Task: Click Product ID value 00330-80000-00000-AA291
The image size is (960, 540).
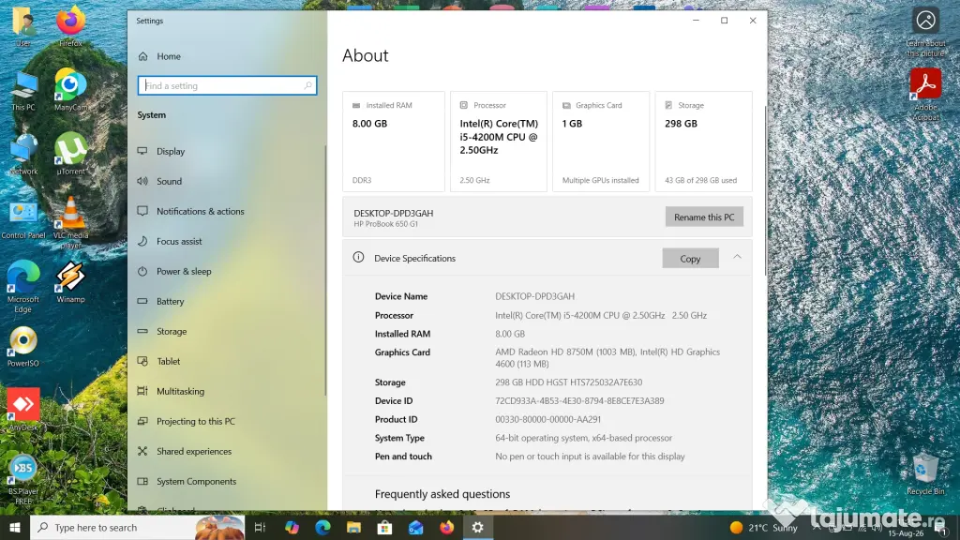Action: (x=547, y=419)
